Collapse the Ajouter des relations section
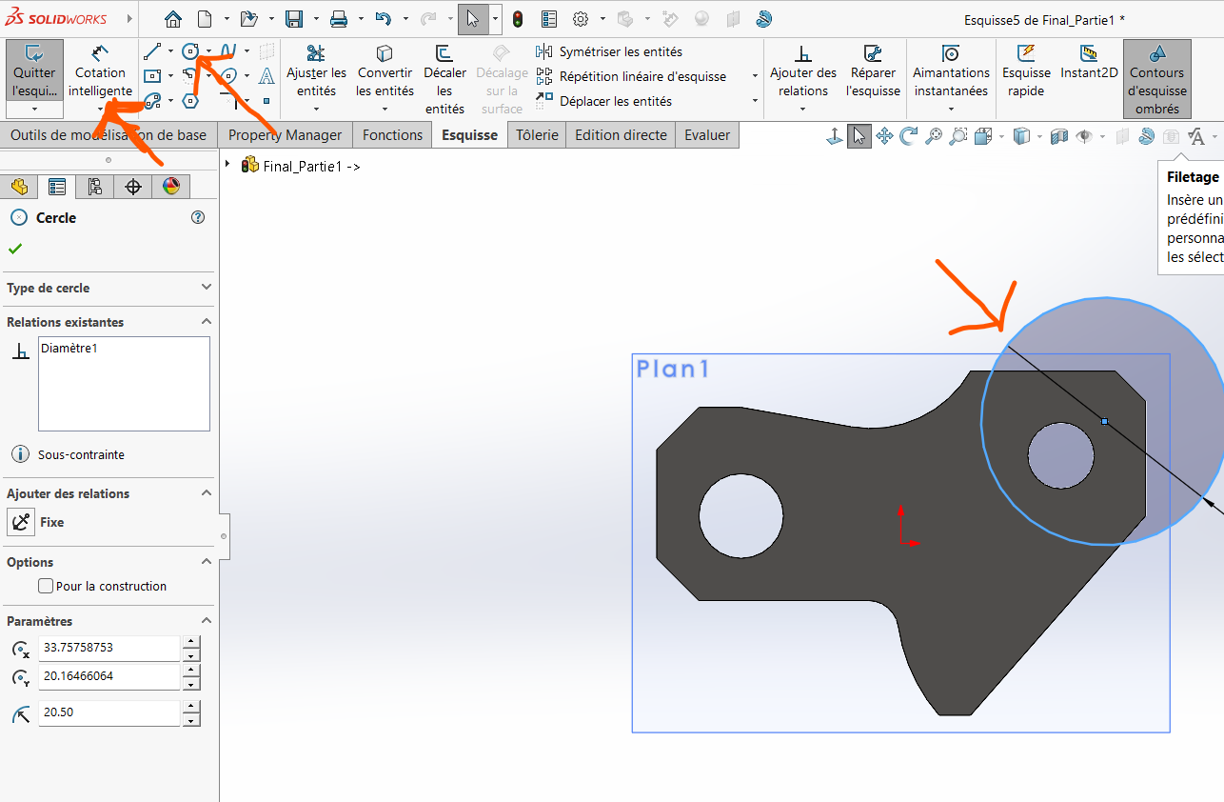 207,492
